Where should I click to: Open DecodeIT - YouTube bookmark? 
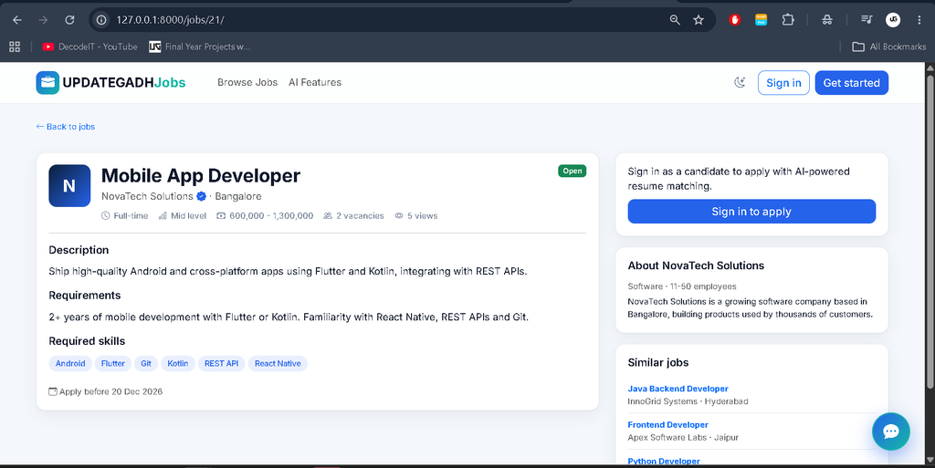point(89,47)
